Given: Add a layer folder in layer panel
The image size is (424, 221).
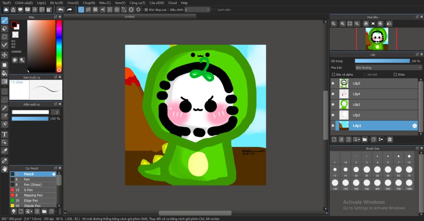Looking at the screenshot, I should (364, 140).
